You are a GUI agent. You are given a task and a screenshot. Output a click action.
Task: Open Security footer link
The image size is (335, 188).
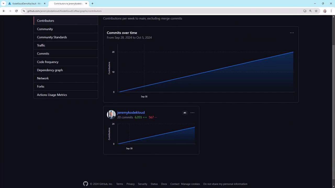pos(143,184)
